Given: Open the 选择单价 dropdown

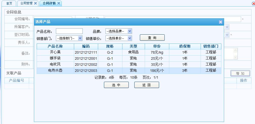Looking at the screenshot, I should [119, 38].
